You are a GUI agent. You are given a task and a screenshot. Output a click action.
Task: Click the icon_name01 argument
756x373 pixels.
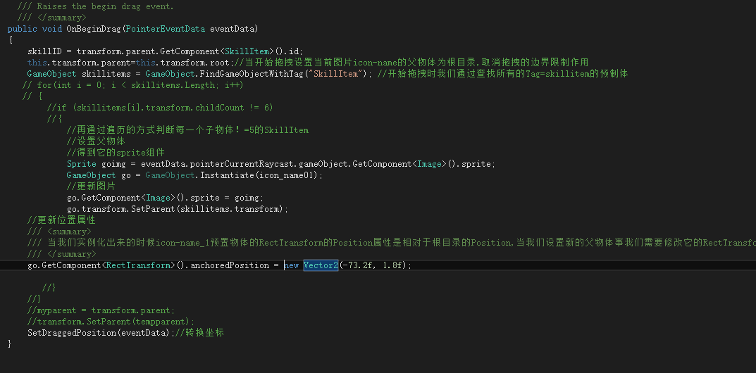click(287, 175)
